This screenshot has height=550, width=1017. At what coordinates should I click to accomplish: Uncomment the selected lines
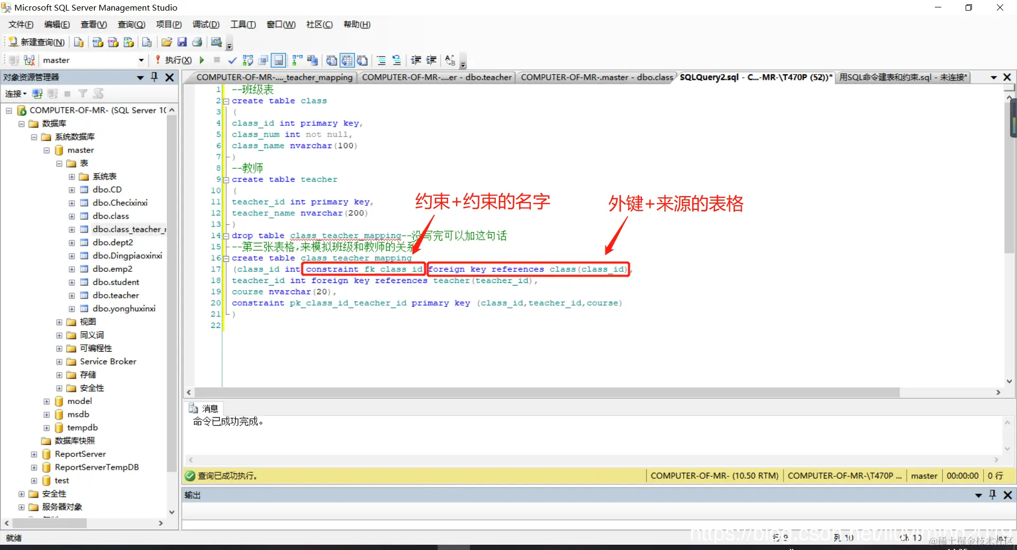(x=397, y=60)
